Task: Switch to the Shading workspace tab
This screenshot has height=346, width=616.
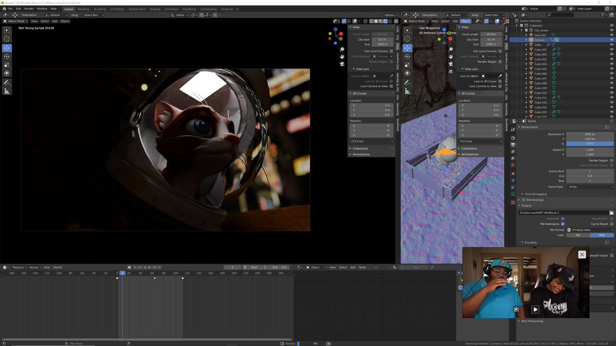Action: pos(155,9)
